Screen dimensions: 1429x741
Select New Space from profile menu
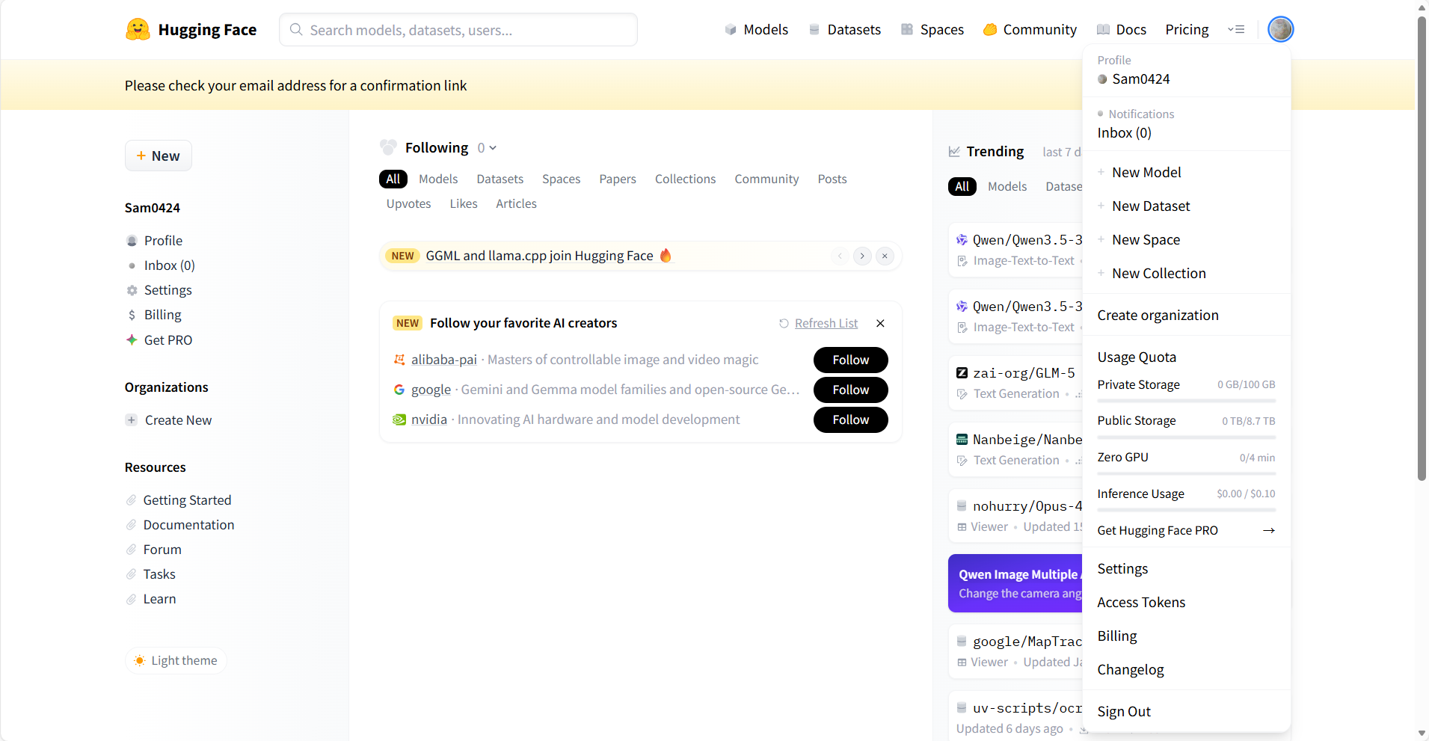pyautogui.click(x=1187, y=240)
